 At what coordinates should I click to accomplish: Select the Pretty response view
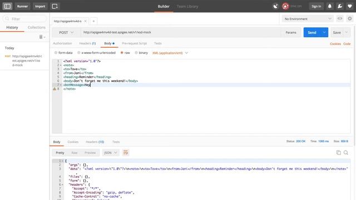point(60,153)
